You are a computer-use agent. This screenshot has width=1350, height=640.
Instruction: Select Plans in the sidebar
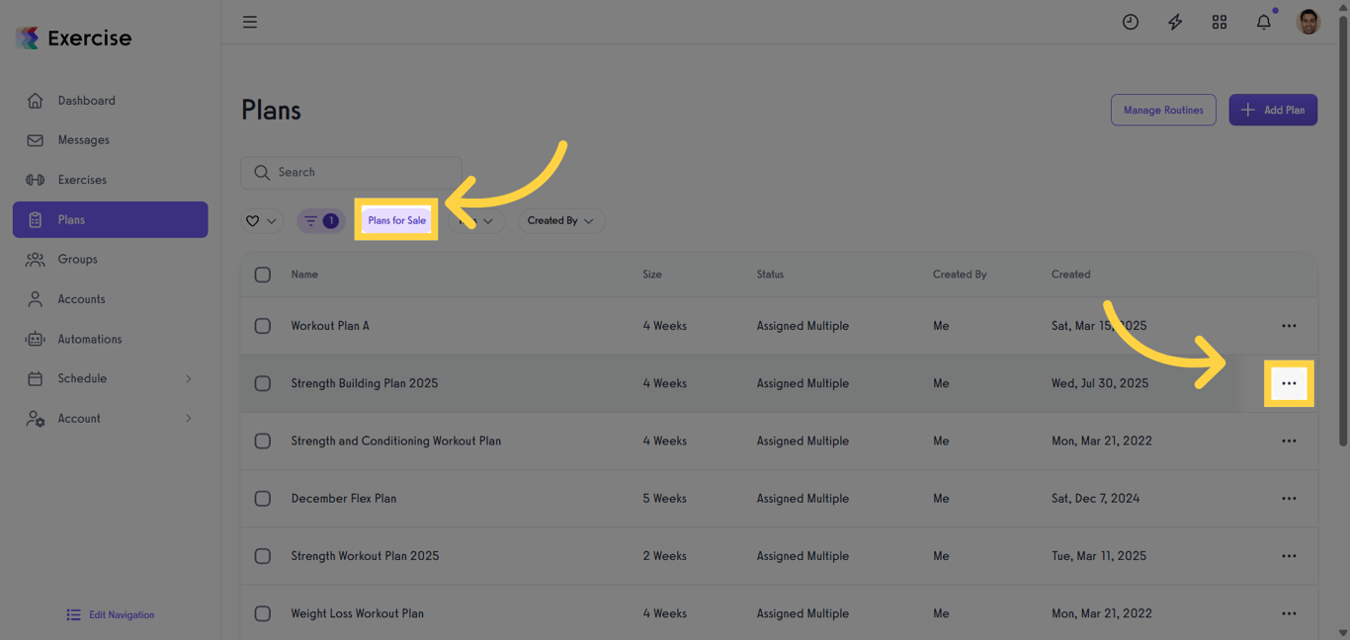coord(110,219)
